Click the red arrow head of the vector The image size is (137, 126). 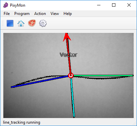pyautogui.click(x=67, y=37)
